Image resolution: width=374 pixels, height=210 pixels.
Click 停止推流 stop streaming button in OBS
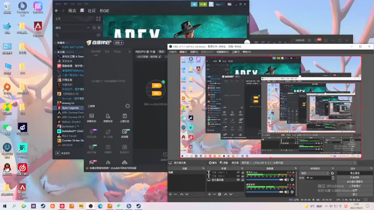pyautogui.click(x=355, y=173)
